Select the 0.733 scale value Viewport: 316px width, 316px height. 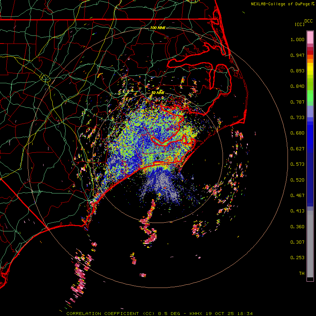(x=297, y=118)
